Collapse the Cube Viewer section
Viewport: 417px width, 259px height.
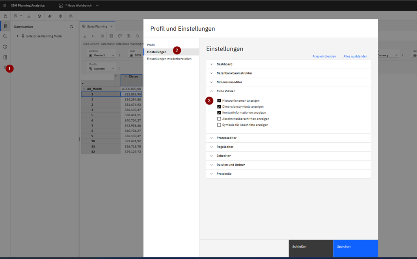[x=225, y=91]
